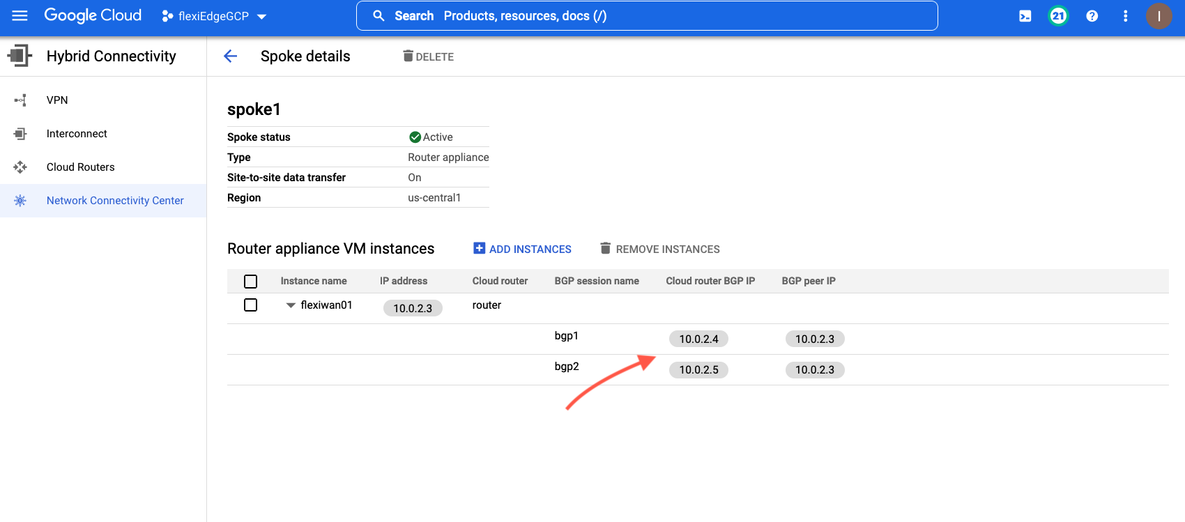
Task: Click REMOVE INSTANCES button
Action: click(x=659, y=249)
